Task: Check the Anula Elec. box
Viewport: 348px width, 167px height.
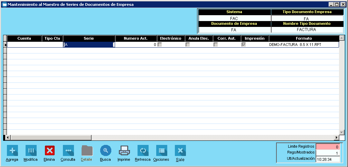Action: point(188,45)
